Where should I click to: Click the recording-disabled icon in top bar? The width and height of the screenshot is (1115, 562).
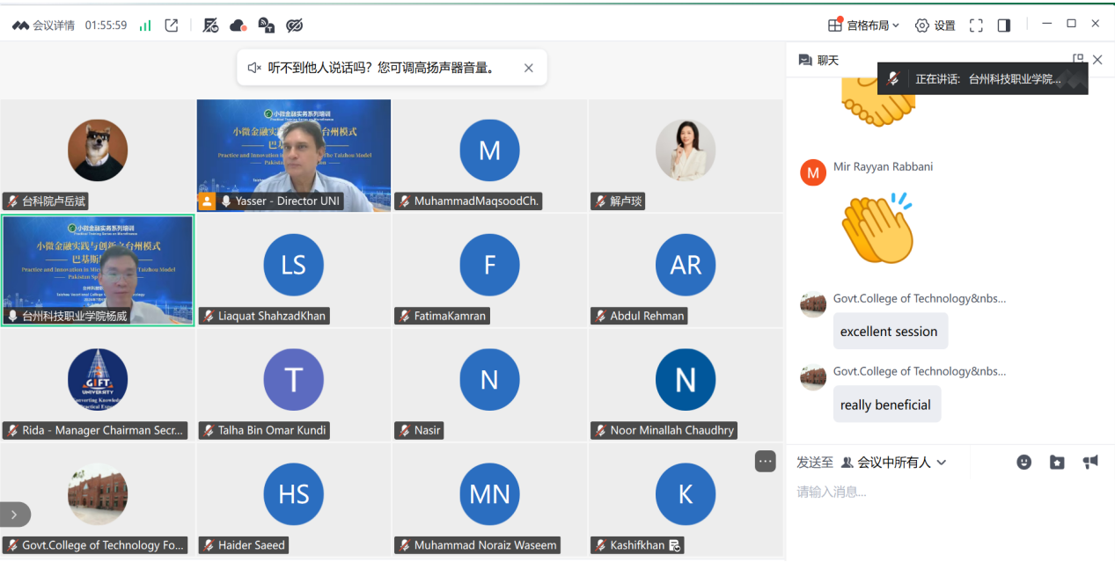tap(210, 26)
